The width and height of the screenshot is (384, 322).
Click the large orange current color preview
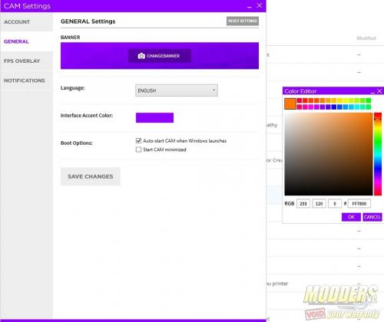point(290,103)
